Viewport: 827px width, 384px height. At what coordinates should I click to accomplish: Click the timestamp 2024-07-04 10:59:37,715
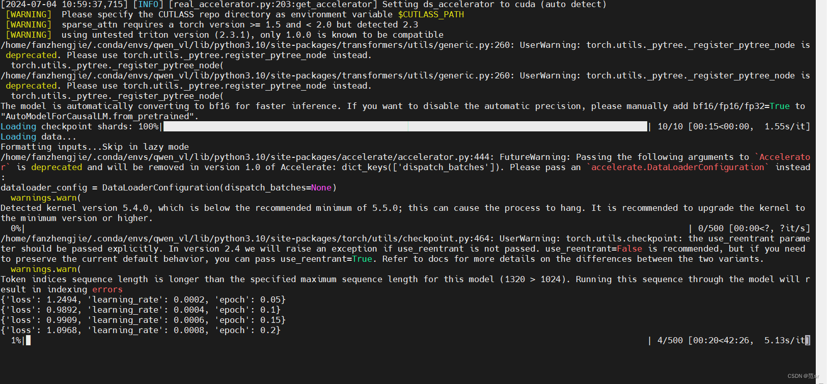(x=64, y=4)
